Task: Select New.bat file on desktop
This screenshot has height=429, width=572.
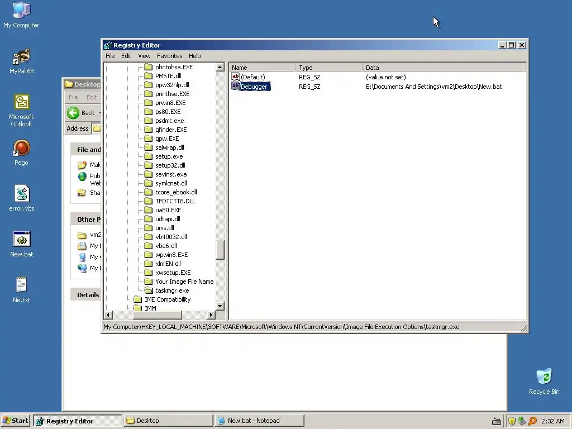Action: (21, 244)
